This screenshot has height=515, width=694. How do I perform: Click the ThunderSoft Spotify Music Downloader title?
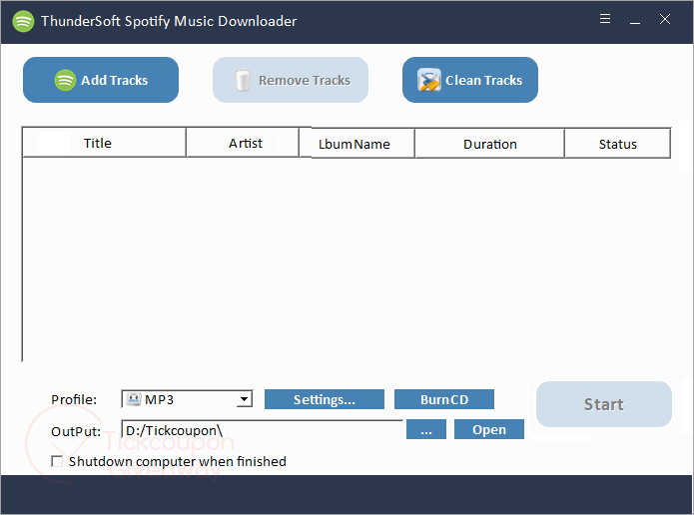coord(169,21)
